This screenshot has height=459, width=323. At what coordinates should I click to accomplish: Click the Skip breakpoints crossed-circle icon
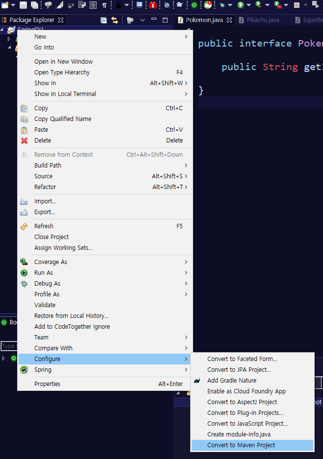[167, 5]
